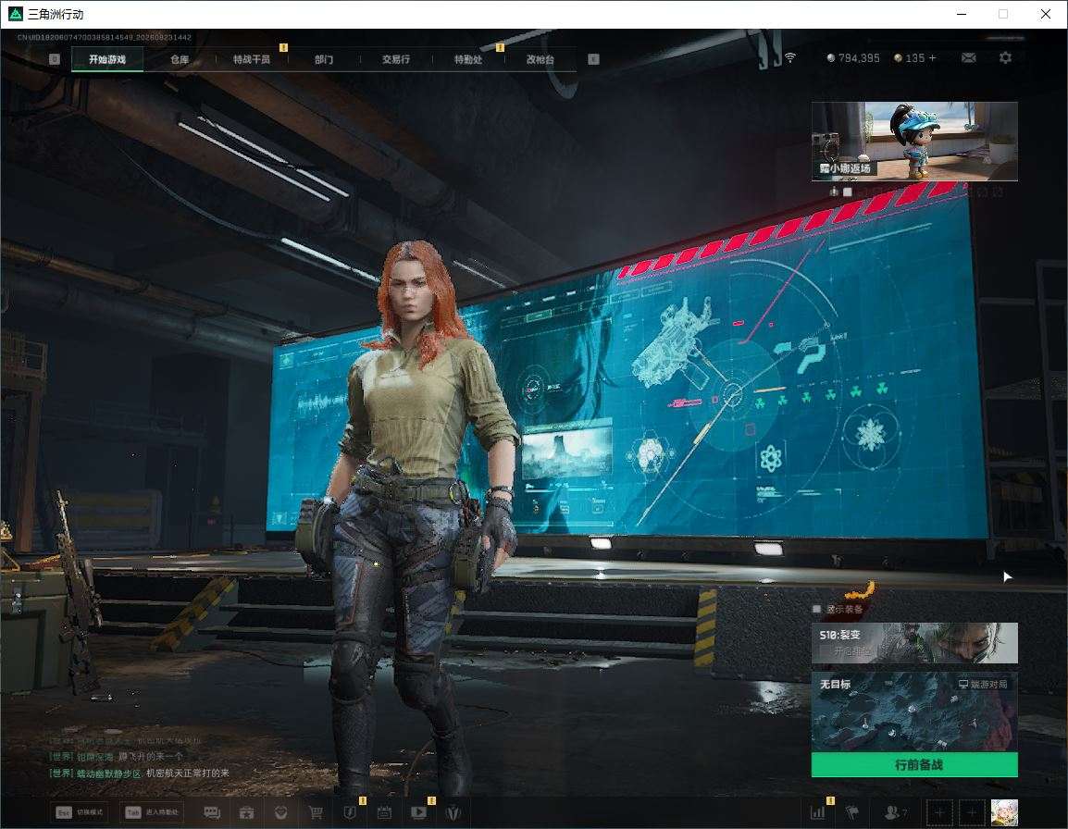
Task: Open the 交易行 tab
Action: tap(396, 59)
